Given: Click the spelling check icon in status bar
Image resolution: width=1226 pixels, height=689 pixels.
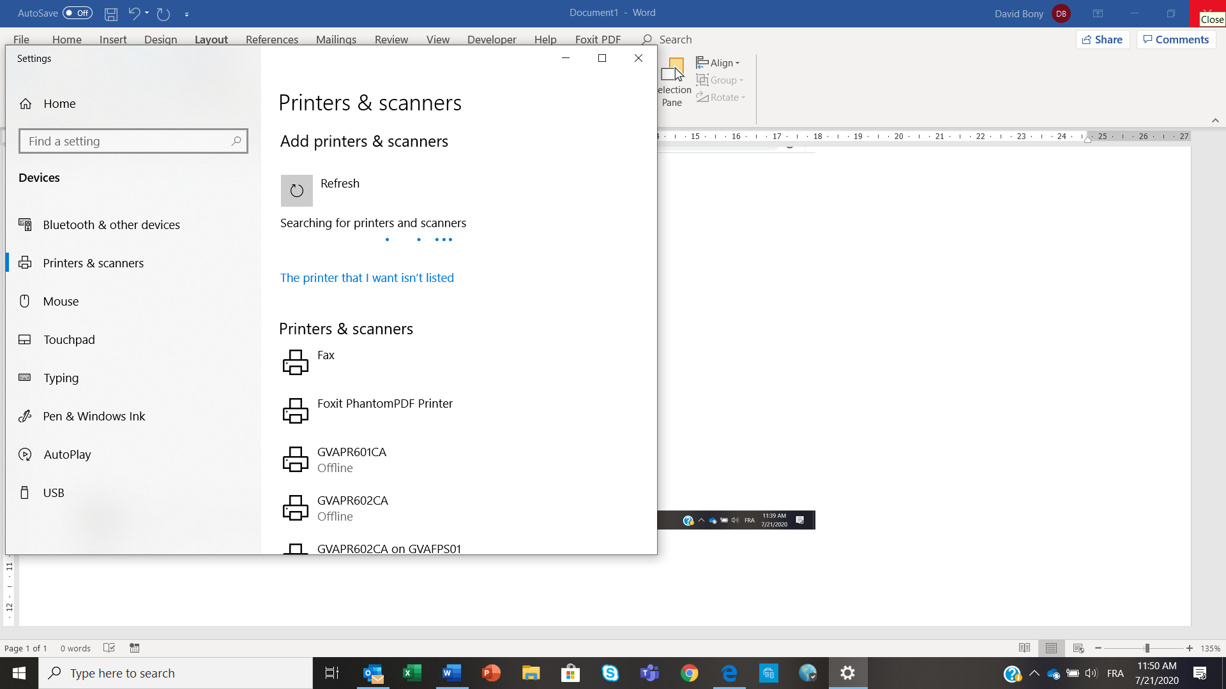Looking at the screenshot, I should (x=109, y=648).
